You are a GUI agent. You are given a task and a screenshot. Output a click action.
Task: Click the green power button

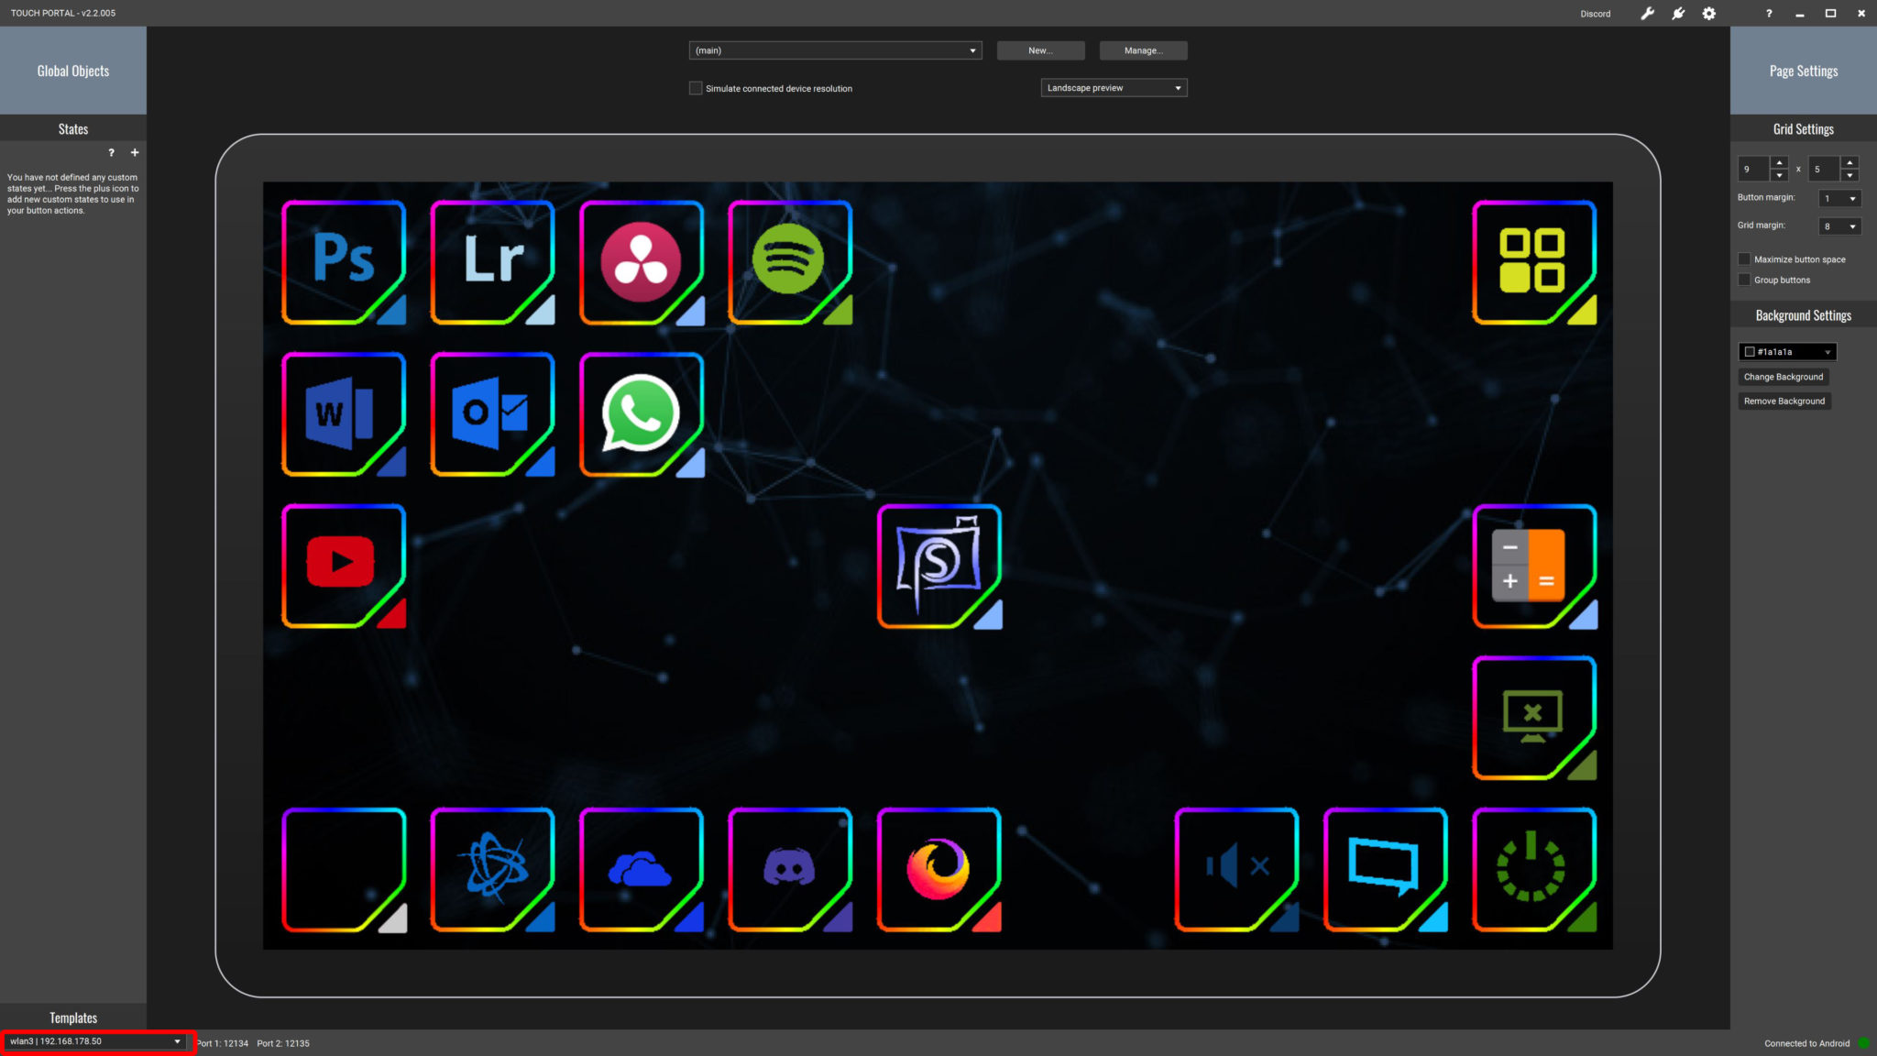click(x=1534, y=870)
